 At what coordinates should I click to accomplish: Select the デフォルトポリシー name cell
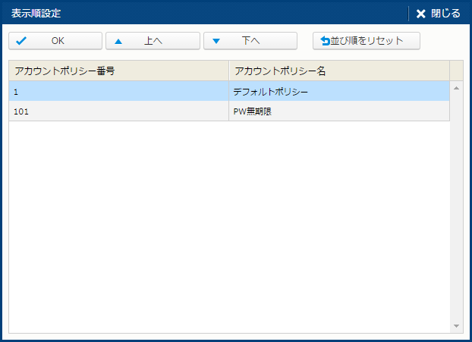pos(339,91)
